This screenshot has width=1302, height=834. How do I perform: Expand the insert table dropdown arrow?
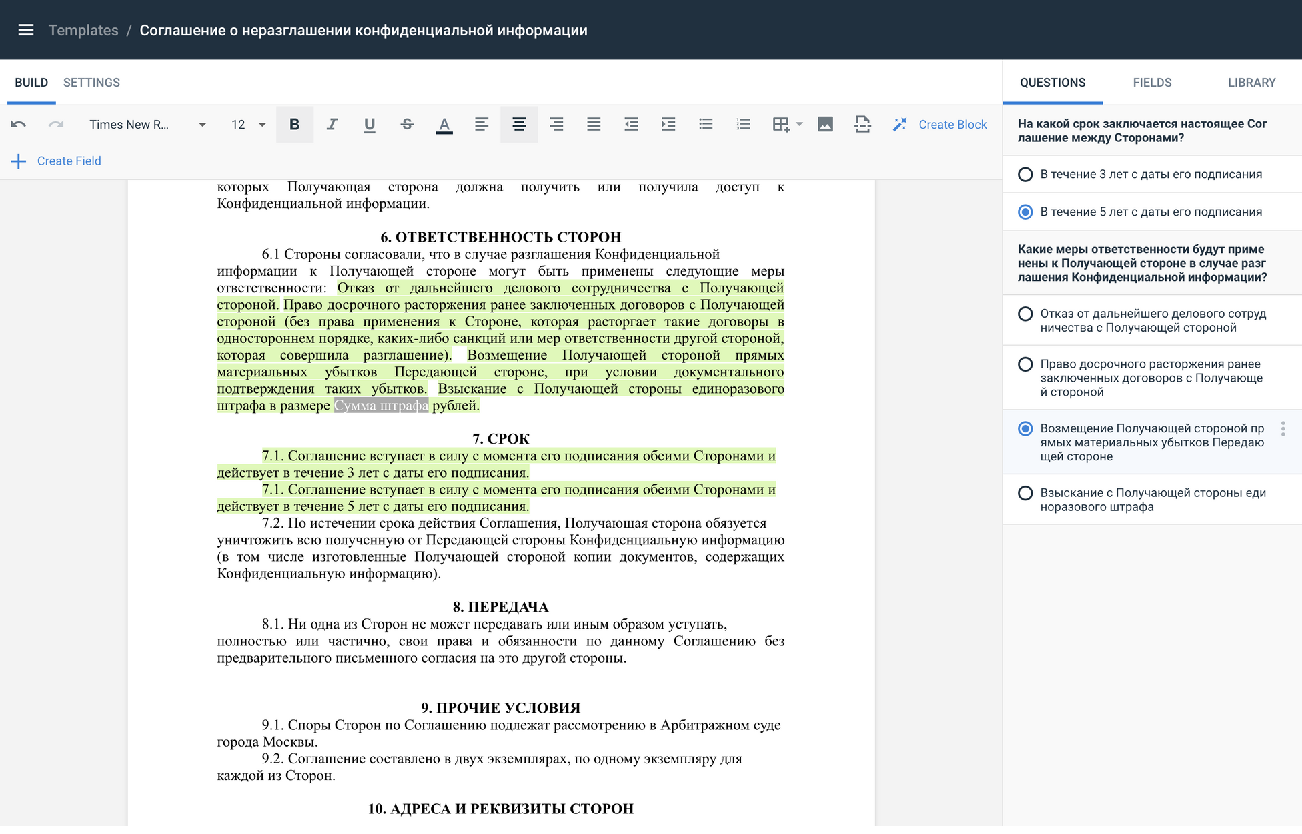point(799,125)
